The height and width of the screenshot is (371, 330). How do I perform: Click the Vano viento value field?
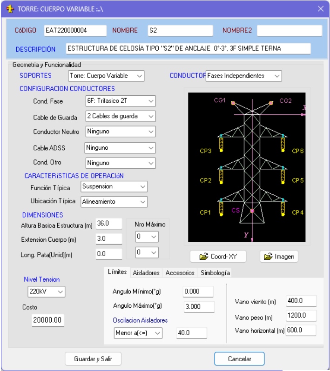pos(301,301)
